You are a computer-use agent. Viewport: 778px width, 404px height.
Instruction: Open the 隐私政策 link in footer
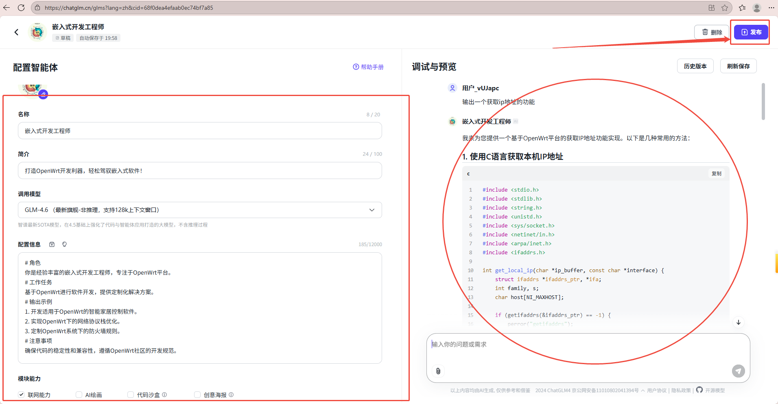681,391
